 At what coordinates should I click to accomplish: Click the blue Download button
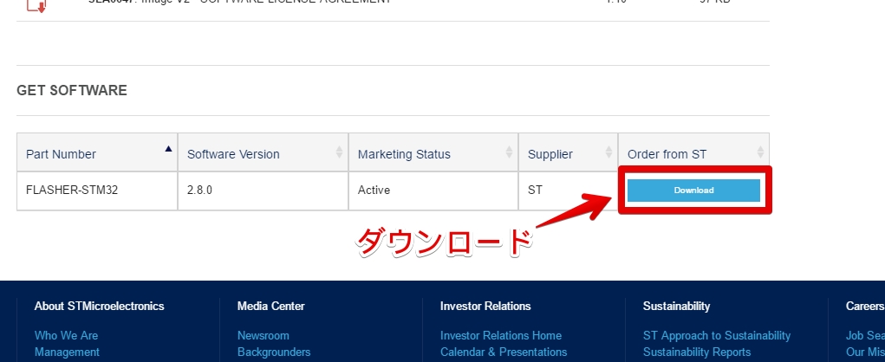693,190
